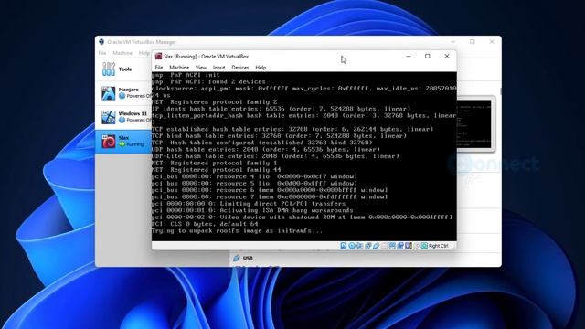Click the 'PCI: CLS 0 bytes, default 64' line
The width and height of the screenshot is (585, 329).
205,224
